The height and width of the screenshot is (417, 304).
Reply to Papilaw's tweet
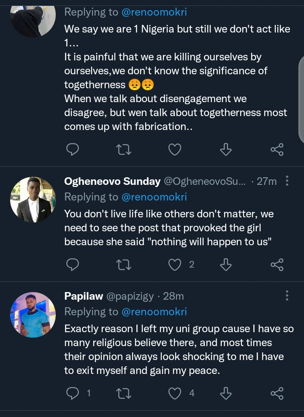point(73,393)
